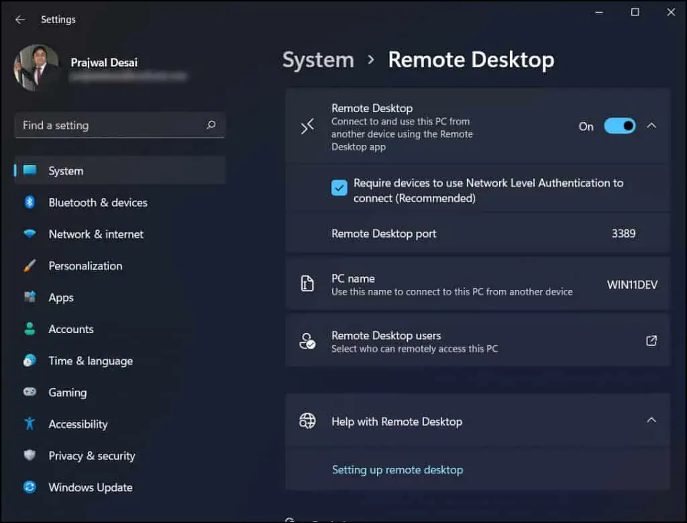Click the Remote Desktop port value 3389

pos(623,233)
